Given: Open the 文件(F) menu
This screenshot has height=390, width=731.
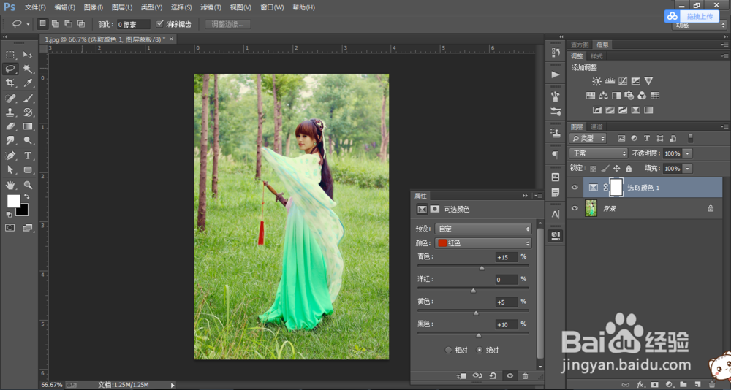Looking at the screenshot, I should [35, 7].
